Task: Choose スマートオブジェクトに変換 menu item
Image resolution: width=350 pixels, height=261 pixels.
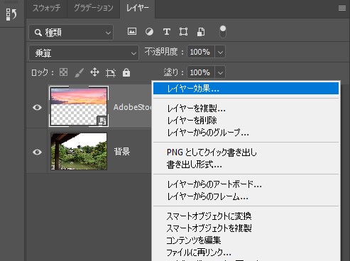Action: click(246, 216)
